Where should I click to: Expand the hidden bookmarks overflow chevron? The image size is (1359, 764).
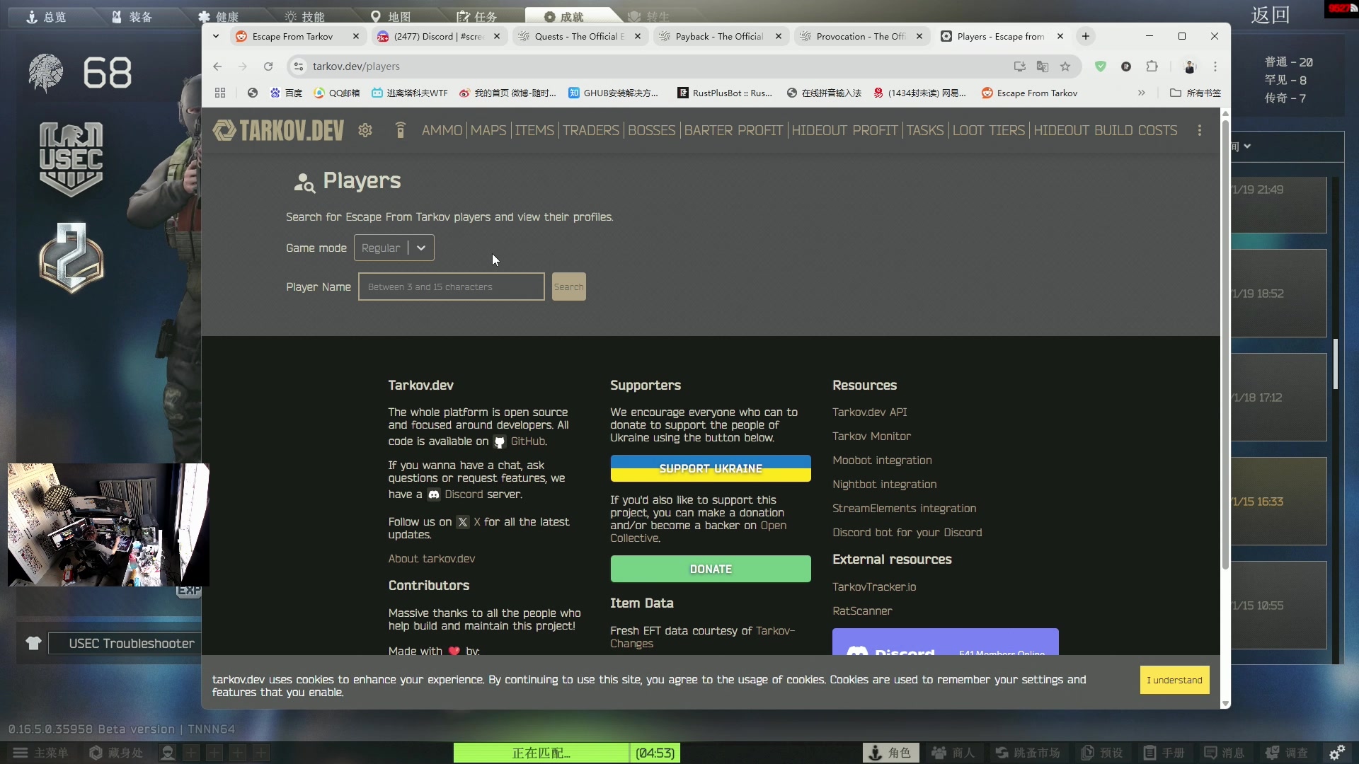coord(1142,93)
